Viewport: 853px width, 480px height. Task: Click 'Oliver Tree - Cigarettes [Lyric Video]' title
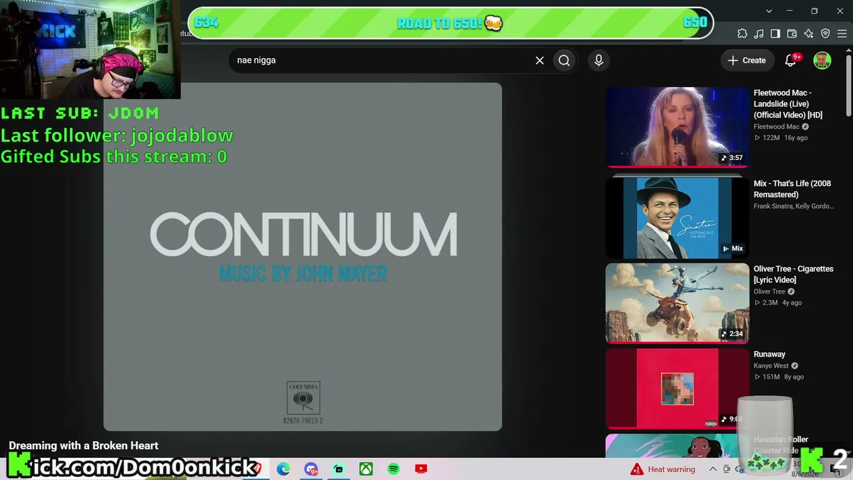pos(794,274)
